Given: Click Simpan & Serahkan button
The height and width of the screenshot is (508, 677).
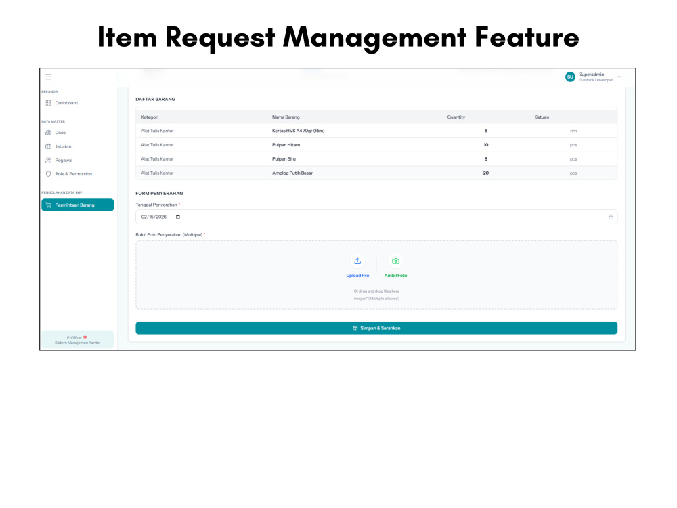Looking at the screenshot, I should [376, 328].
